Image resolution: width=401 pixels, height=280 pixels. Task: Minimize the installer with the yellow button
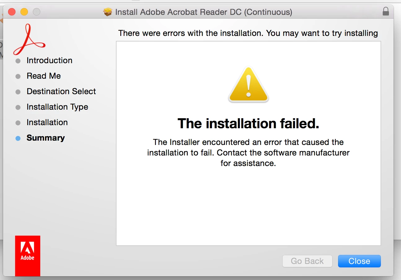pyautogui.click(x=24, y=12)
